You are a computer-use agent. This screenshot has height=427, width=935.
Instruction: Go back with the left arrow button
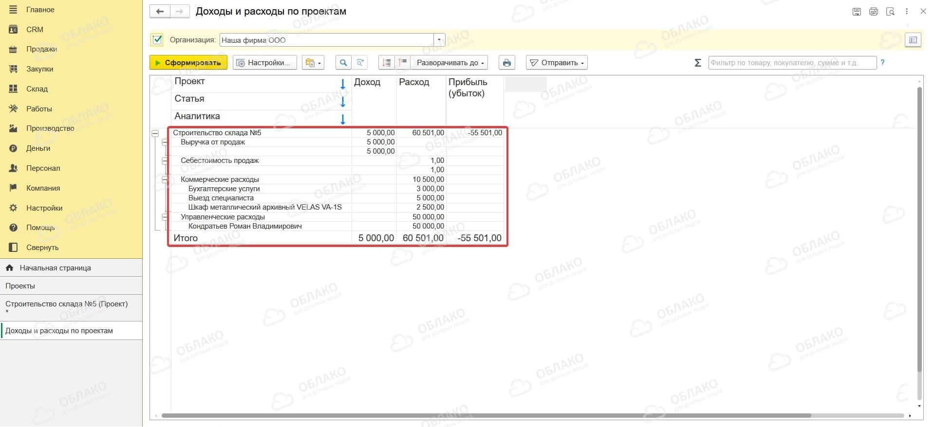pos(160,12)
